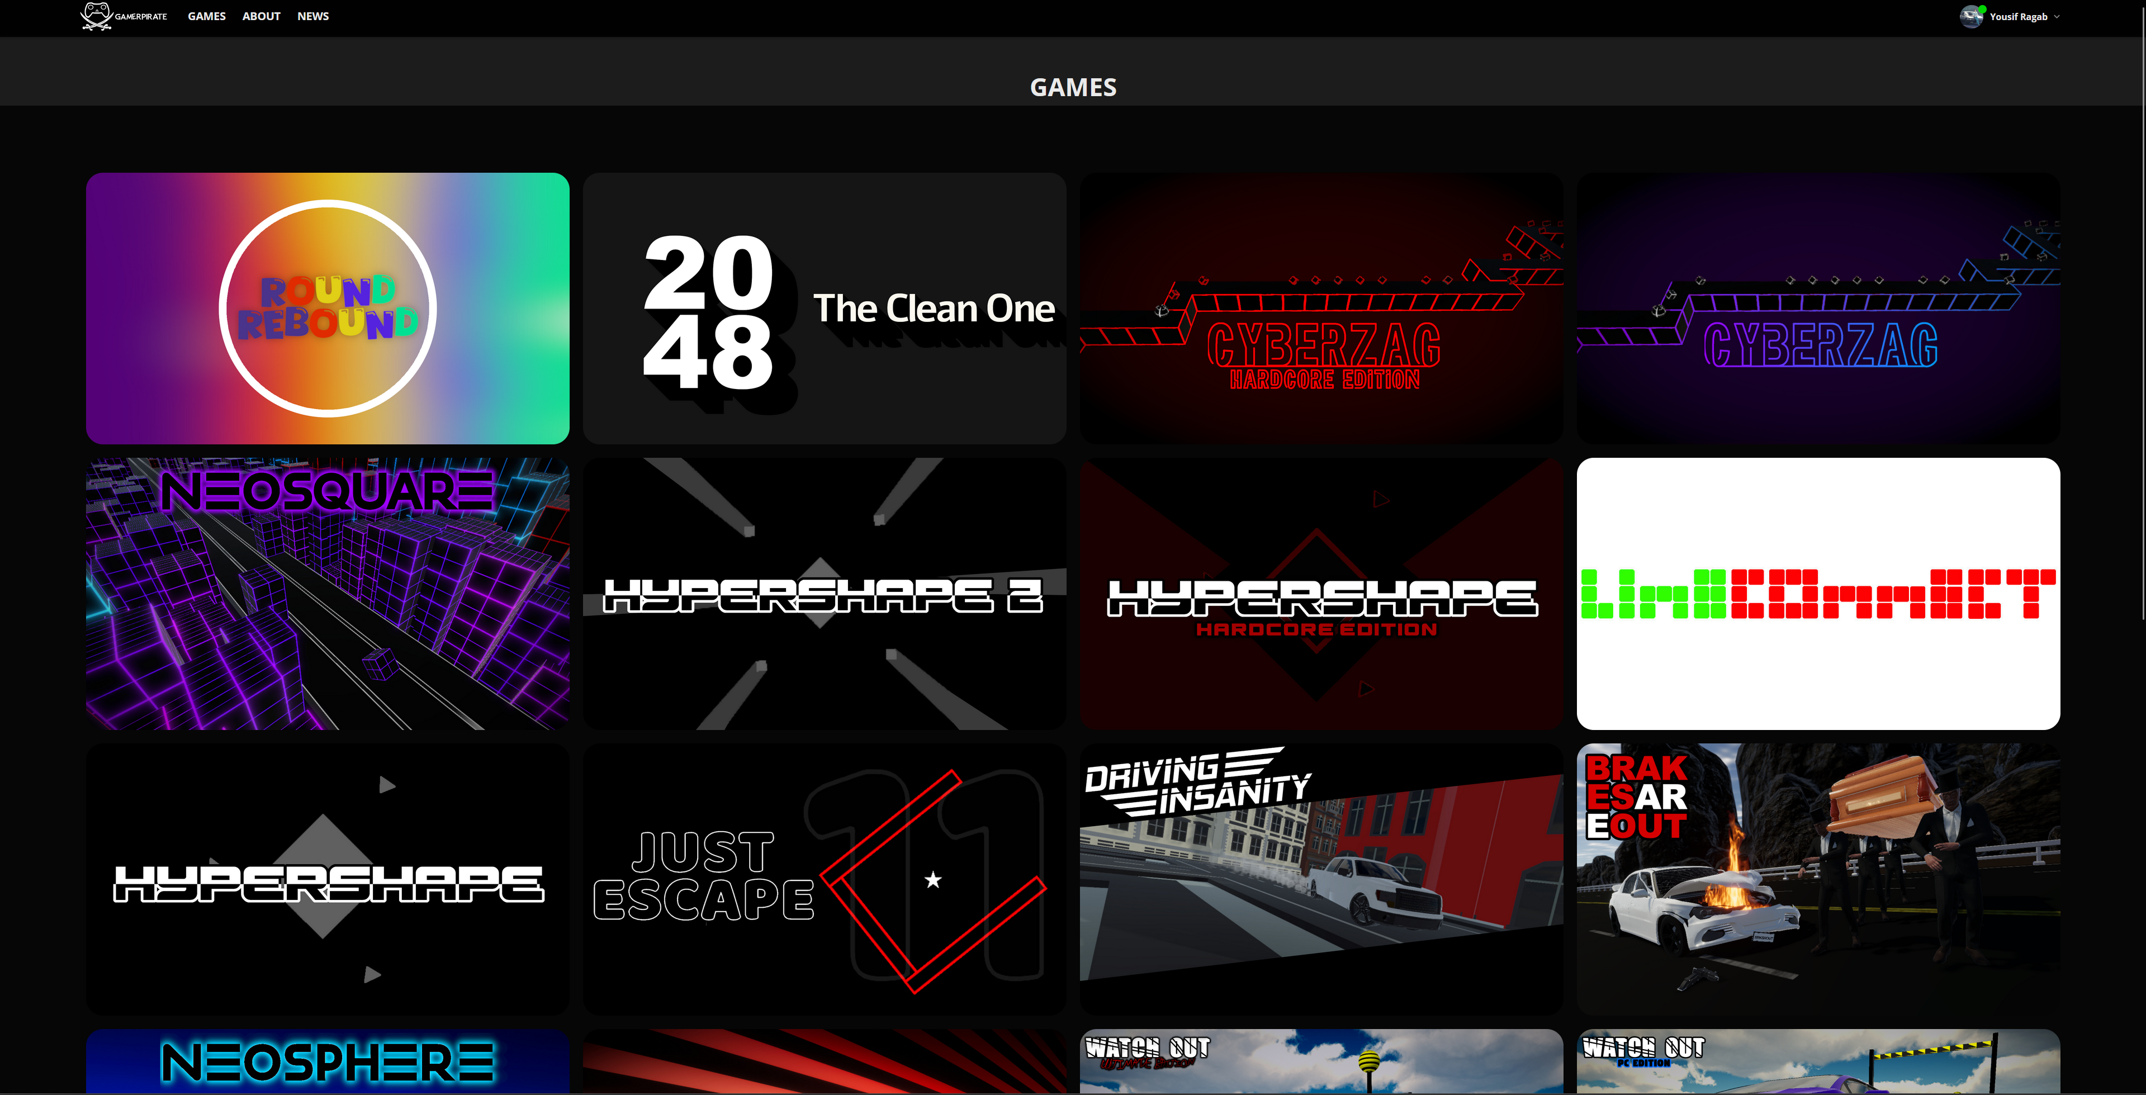
Task: Click the Yousif Ragab username text
Action: 2017,17
